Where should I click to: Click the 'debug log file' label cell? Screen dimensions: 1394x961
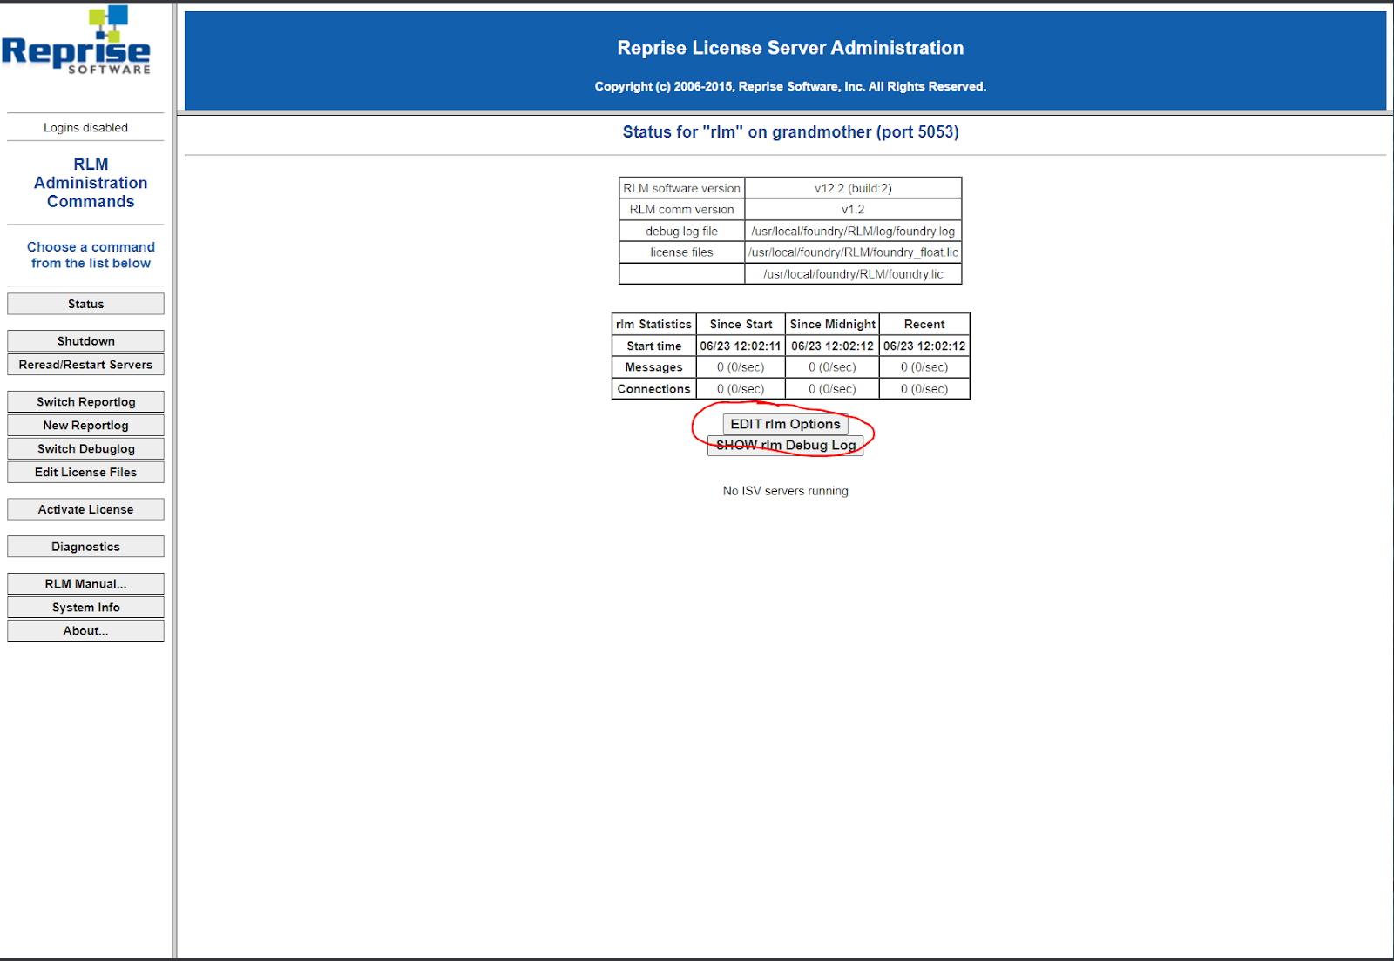pyautogui.click(x=681, y=232)
